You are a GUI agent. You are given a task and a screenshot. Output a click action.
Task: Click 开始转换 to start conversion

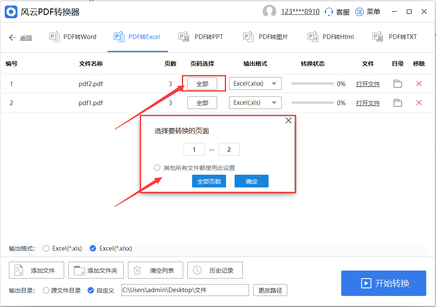tap(384, 283)
